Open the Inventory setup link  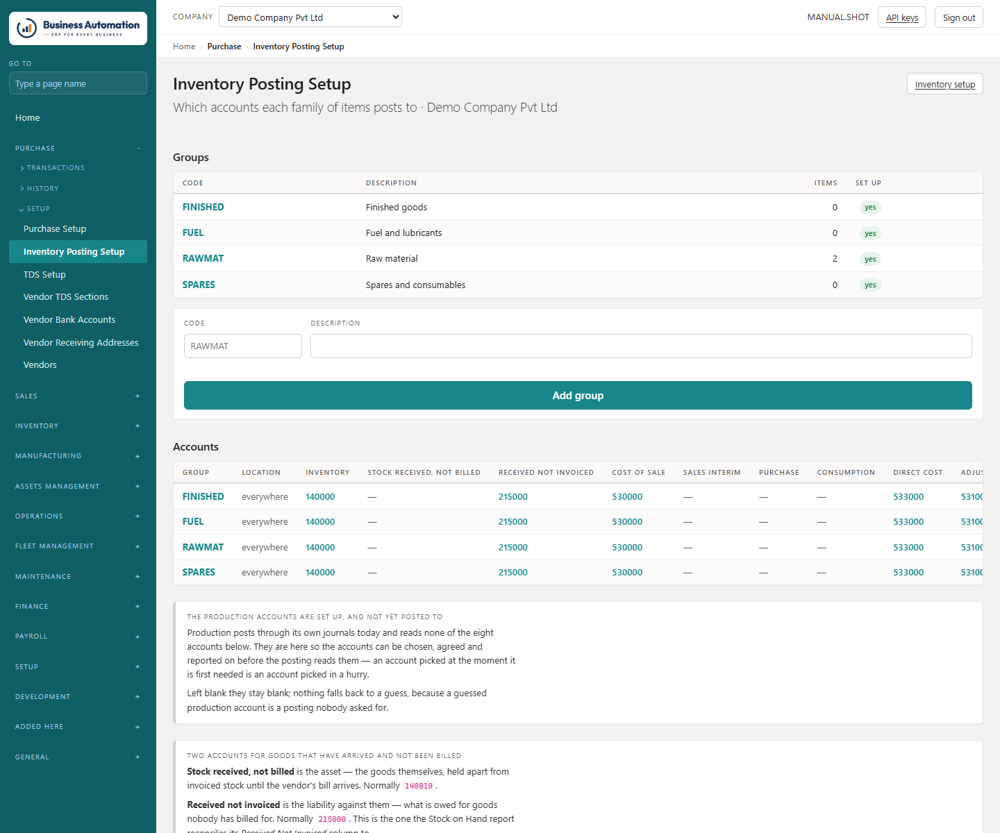(945, 84)
